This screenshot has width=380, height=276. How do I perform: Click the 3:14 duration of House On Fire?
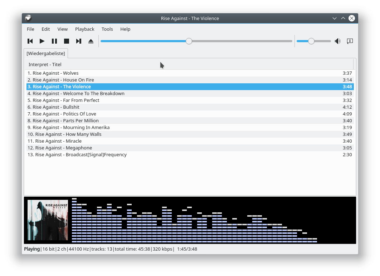click(347, 80)
